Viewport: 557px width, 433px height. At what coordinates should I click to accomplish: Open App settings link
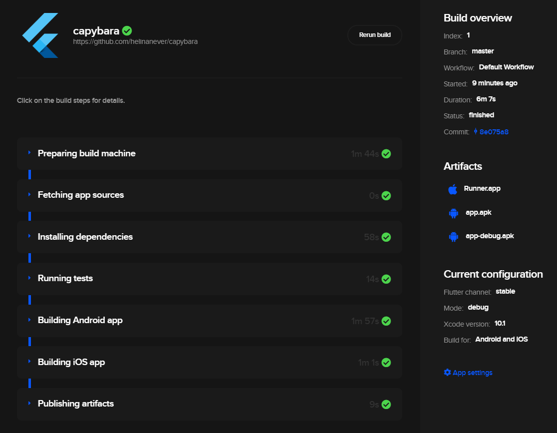pos(473,373)
